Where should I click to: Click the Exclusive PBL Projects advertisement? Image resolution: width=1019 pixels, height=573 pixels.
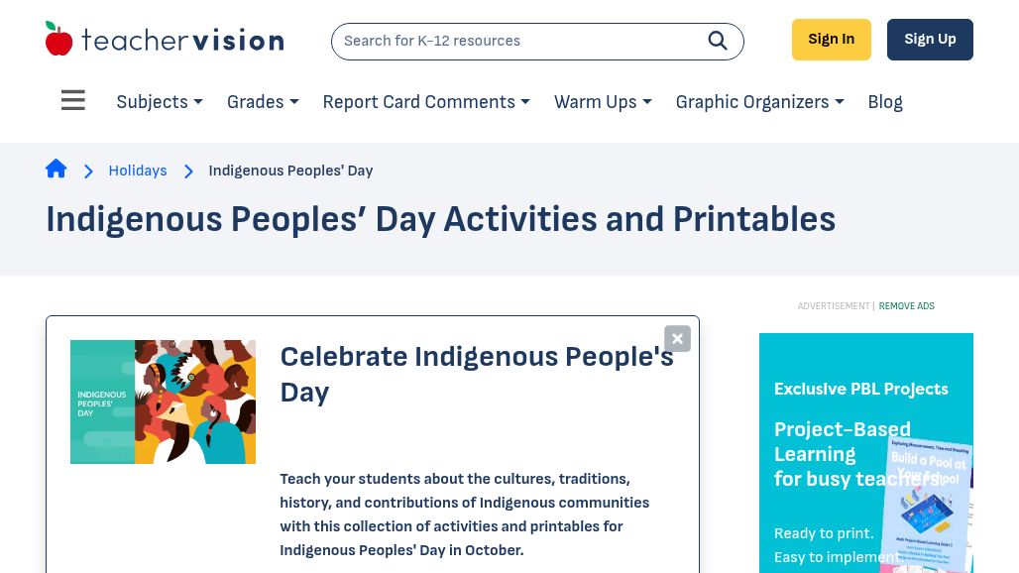point(866,453)
